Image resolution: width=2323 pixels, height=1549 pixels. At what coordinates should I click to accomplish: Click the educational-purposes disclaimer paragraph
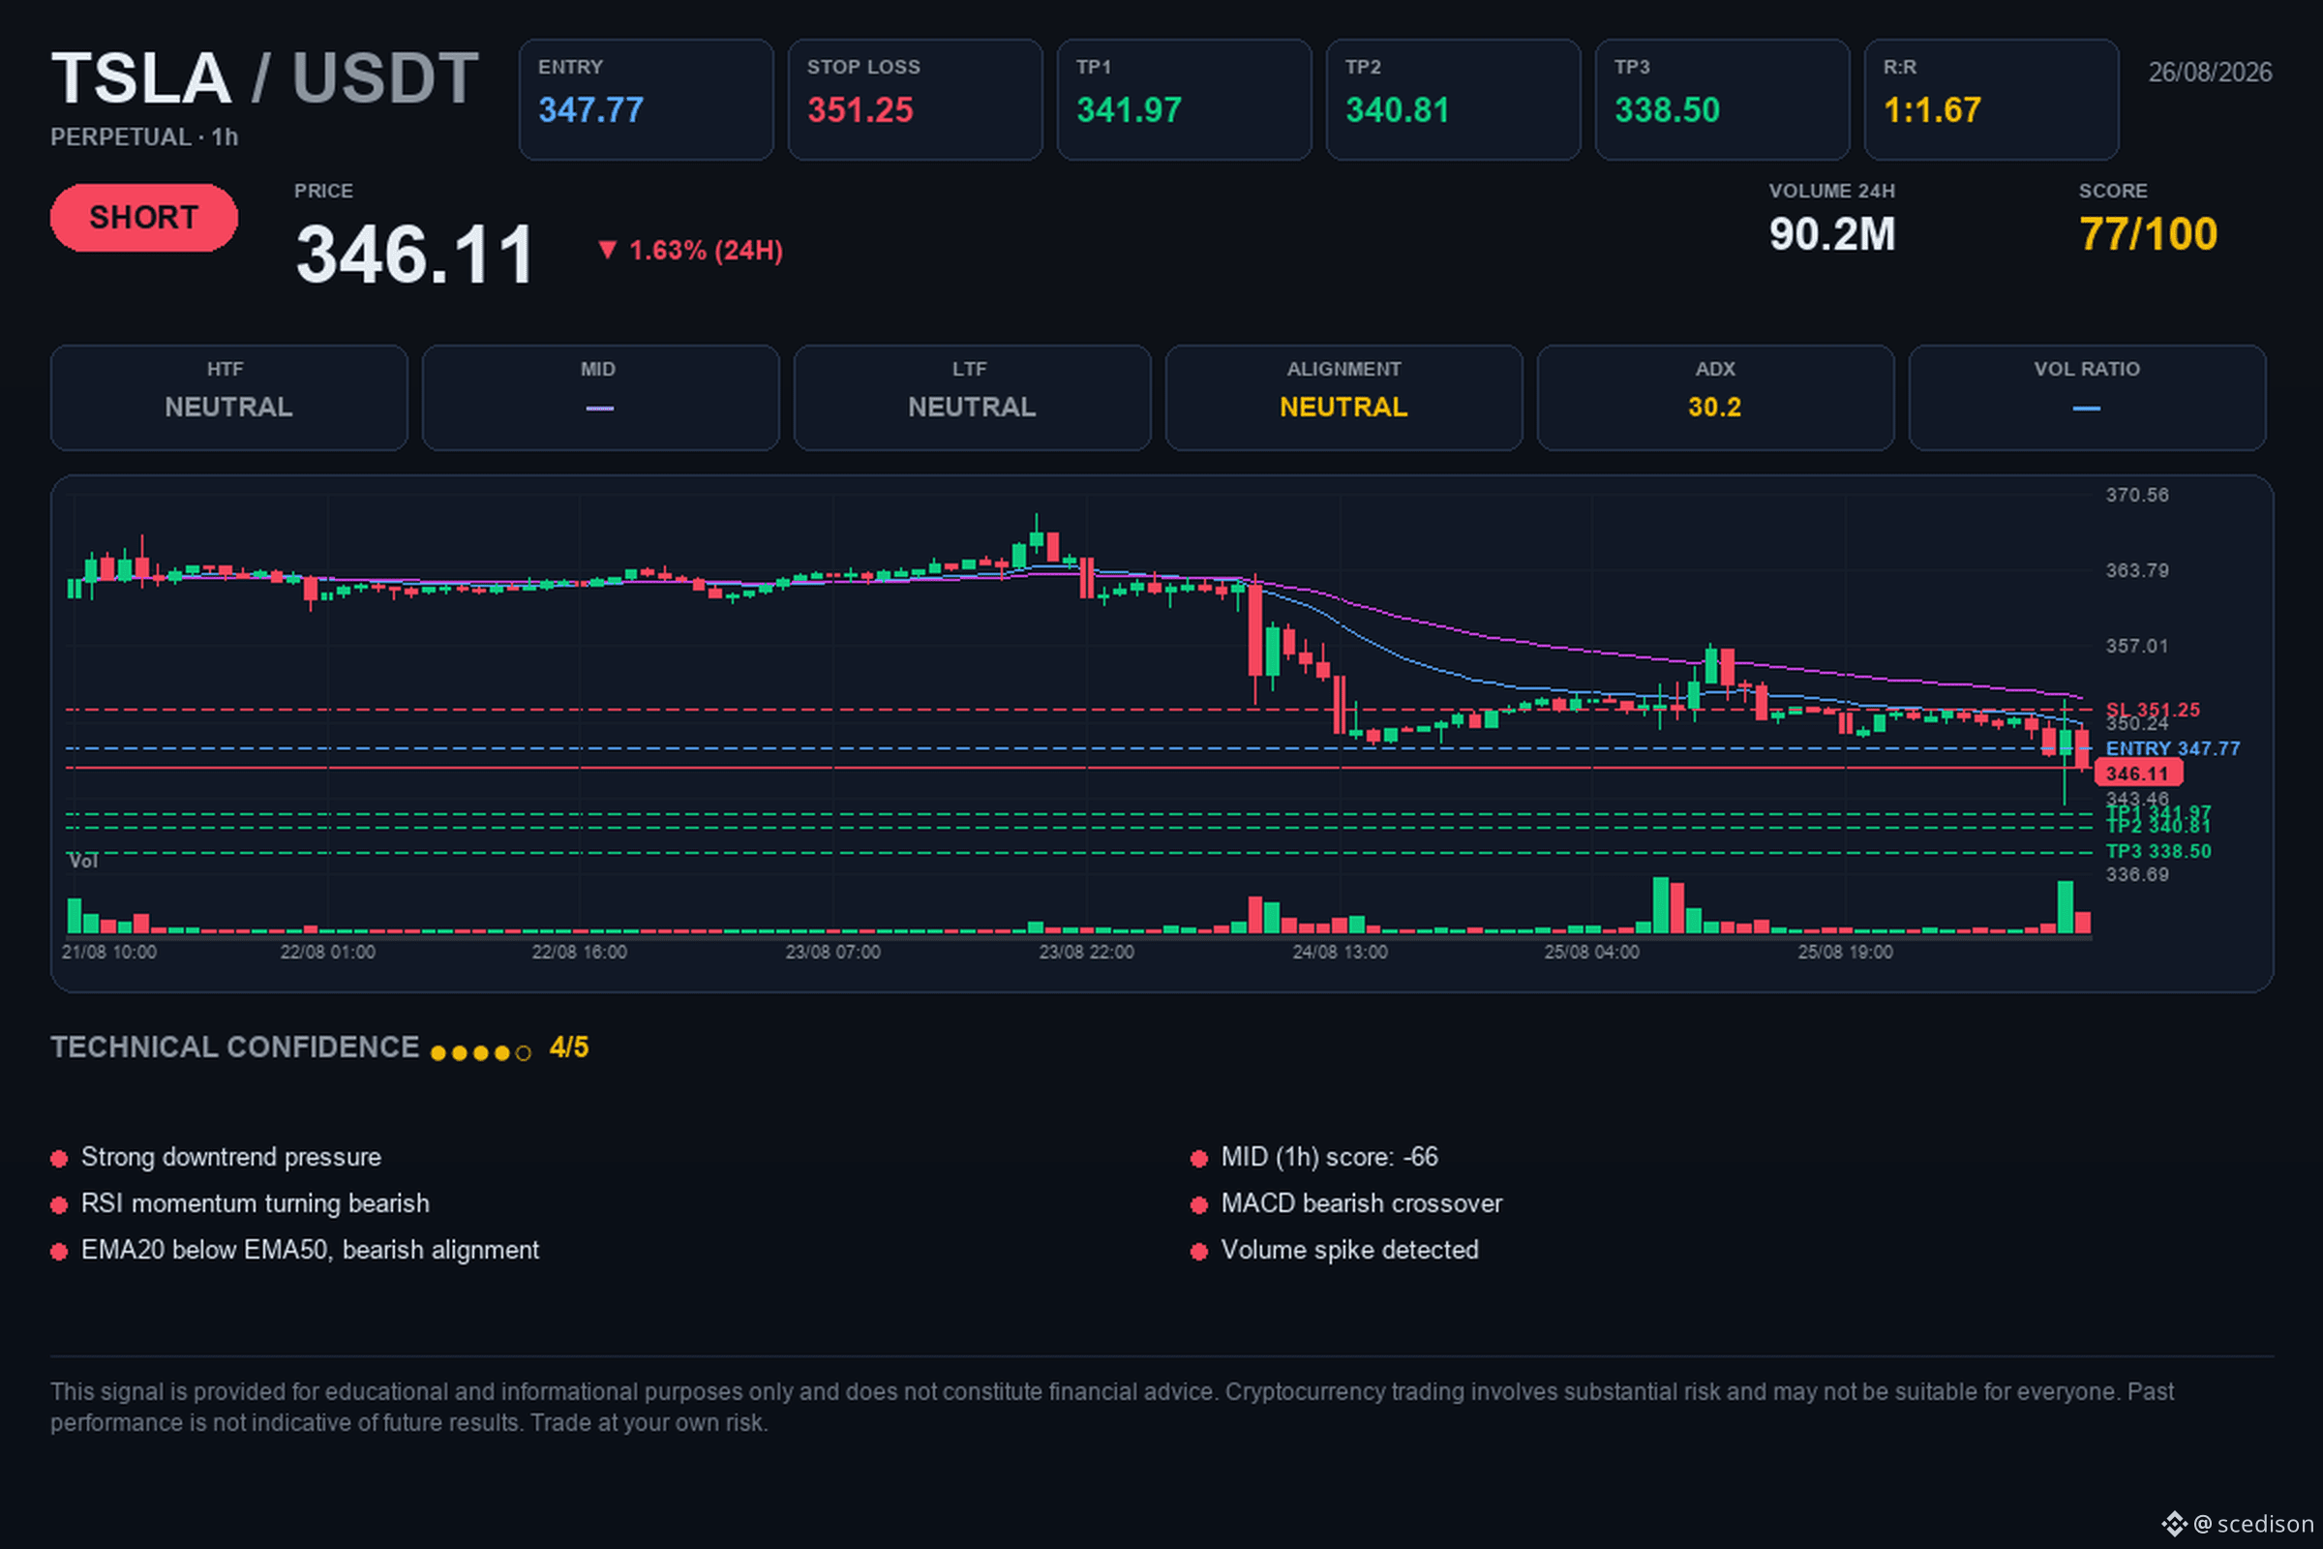[x=1112, y=1407]
